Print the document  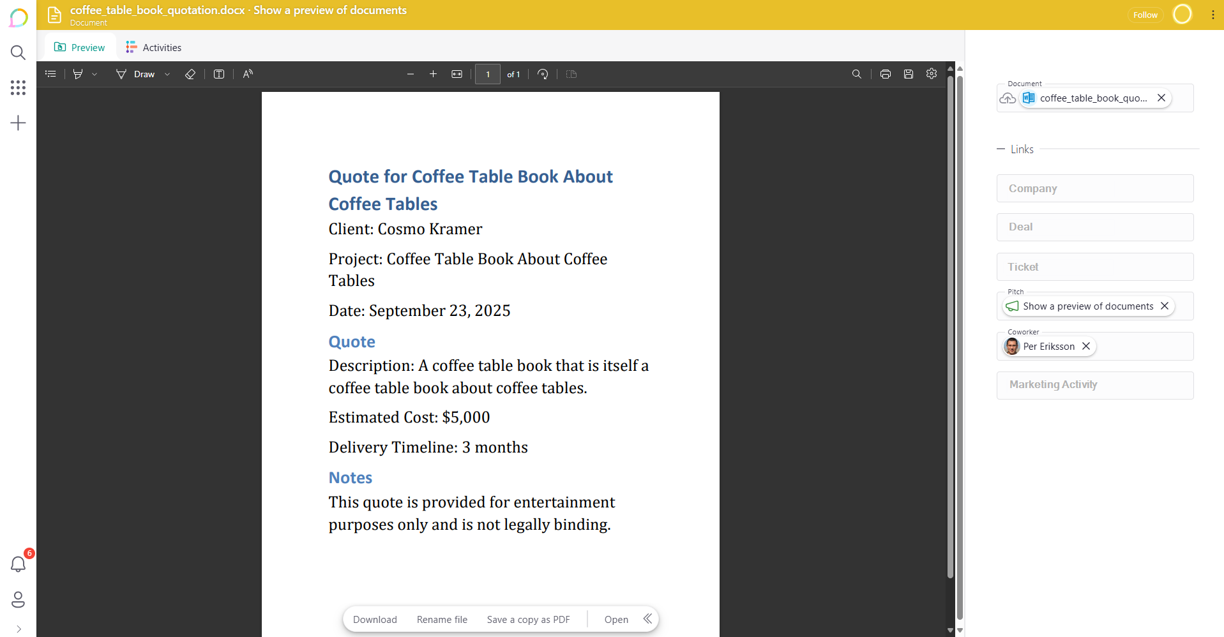click(x=885, y=74)
